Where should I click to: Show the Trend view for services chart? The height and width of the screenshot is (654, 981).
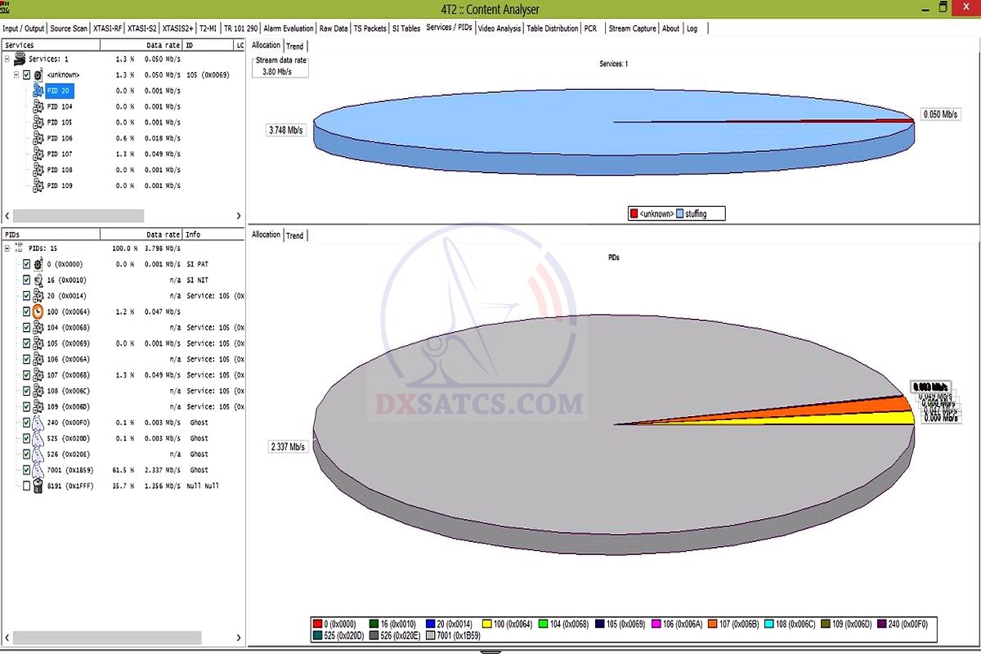tap(294, 47)
